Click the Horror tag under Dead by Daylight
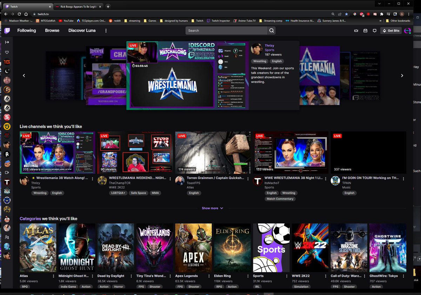 click(x=119, y=287)
